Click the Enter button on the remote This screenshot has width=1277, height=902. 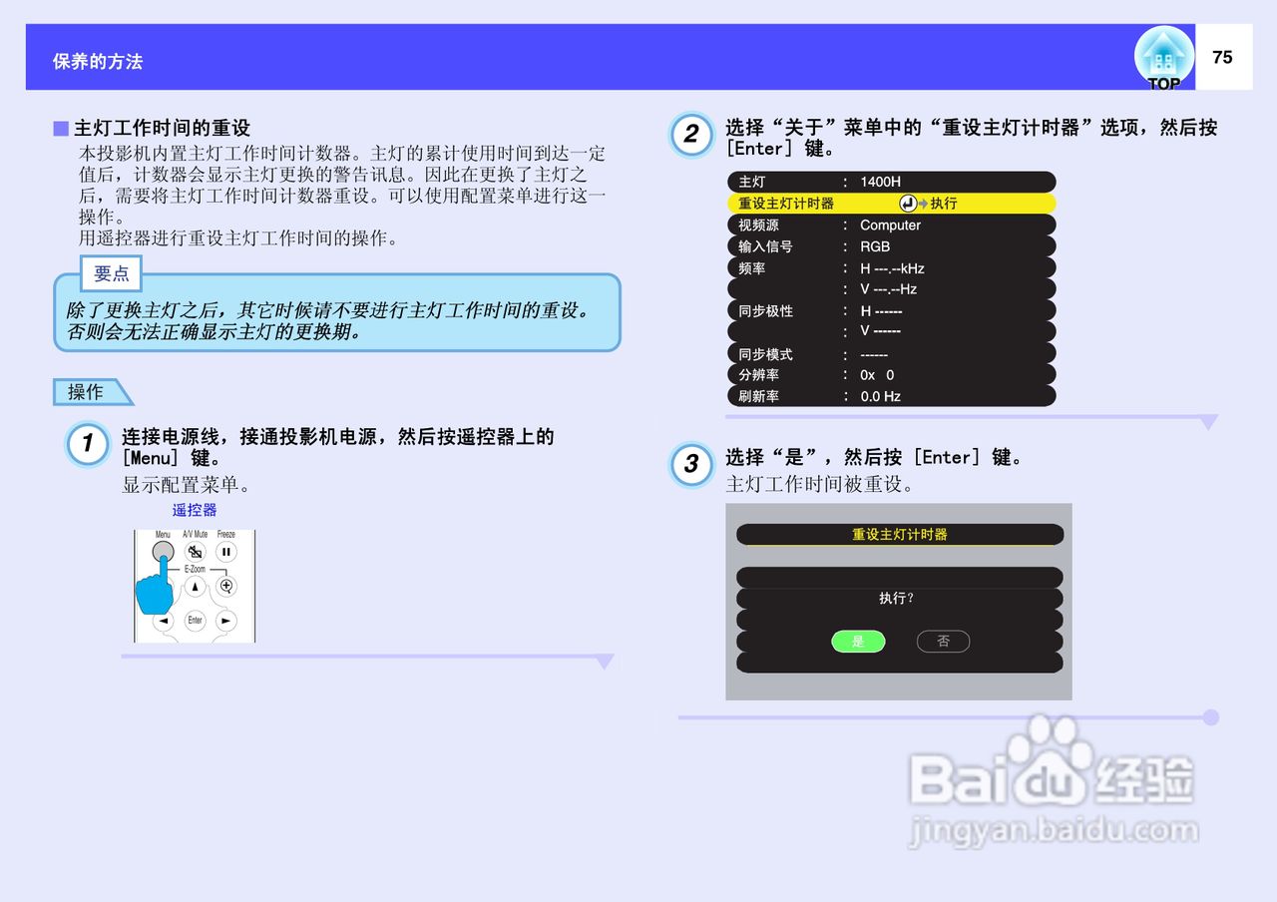click(x=195, y=620)
